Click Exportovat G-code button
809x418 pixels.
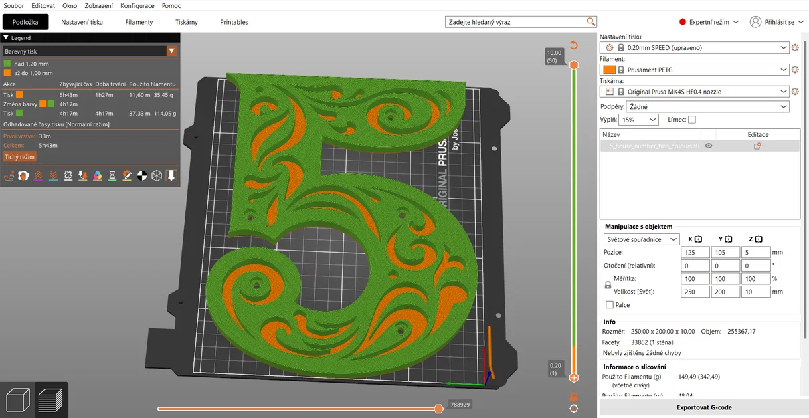[703, 407]
